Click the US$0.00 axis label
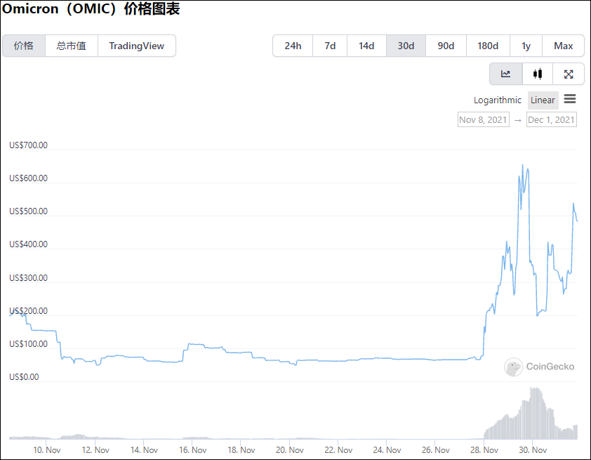Screen dimensions: 591x460 coord(24,377)
